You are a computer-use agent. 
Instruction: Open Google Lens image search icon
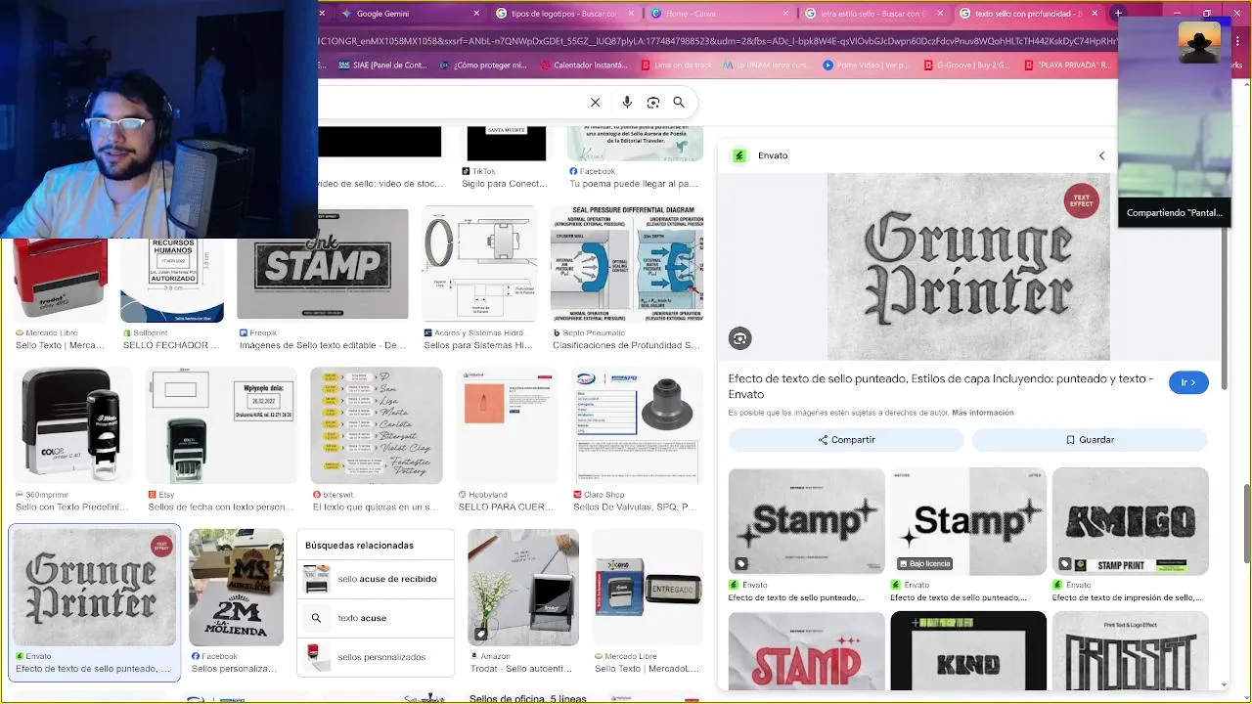tap(652, 102)
